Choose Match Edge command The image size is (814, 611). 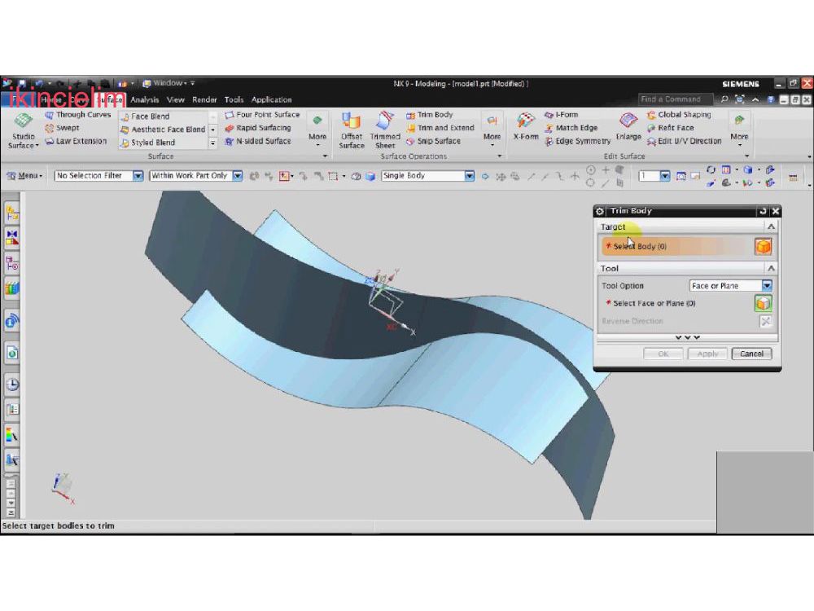click(x=571, y=128)
